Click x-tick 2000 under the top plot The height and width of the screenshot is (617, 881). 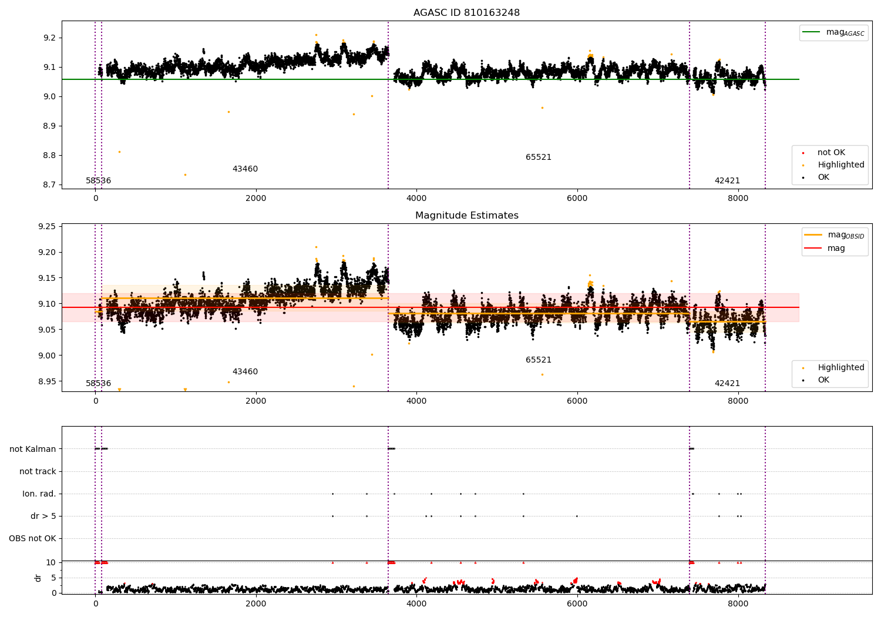tap(256, 199)
